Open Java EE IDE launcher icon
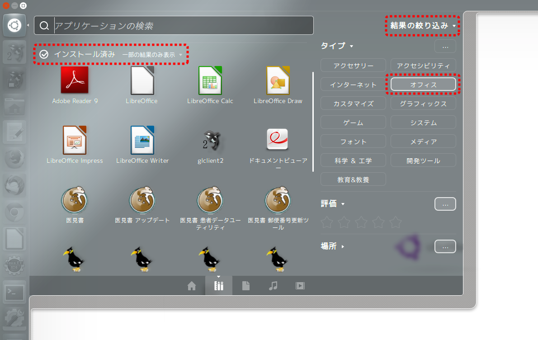Screen dimensions: 538x340 coord(14,266)
